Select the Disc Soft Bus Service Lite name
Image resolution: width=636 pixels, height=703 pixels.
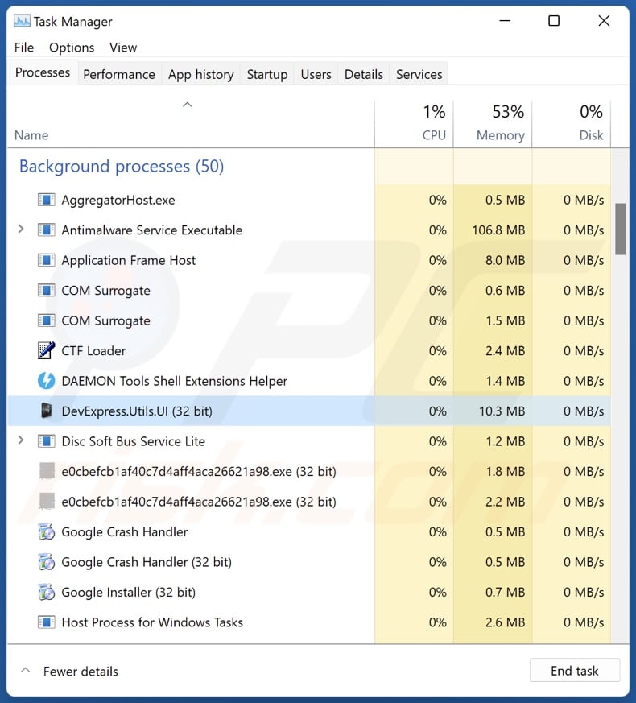(134, 441)
